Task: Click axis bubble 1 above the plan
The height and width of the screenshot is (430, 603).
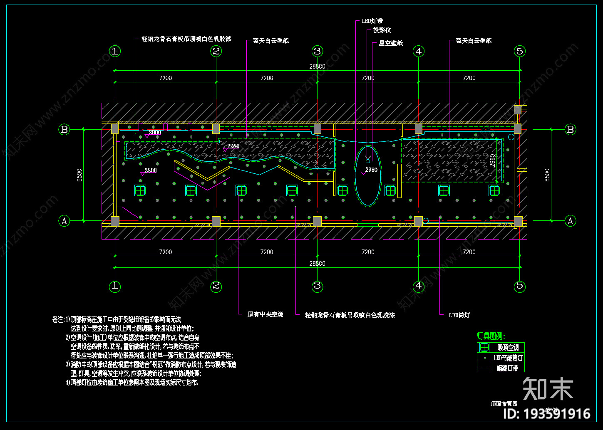Action: click(115, 51)
